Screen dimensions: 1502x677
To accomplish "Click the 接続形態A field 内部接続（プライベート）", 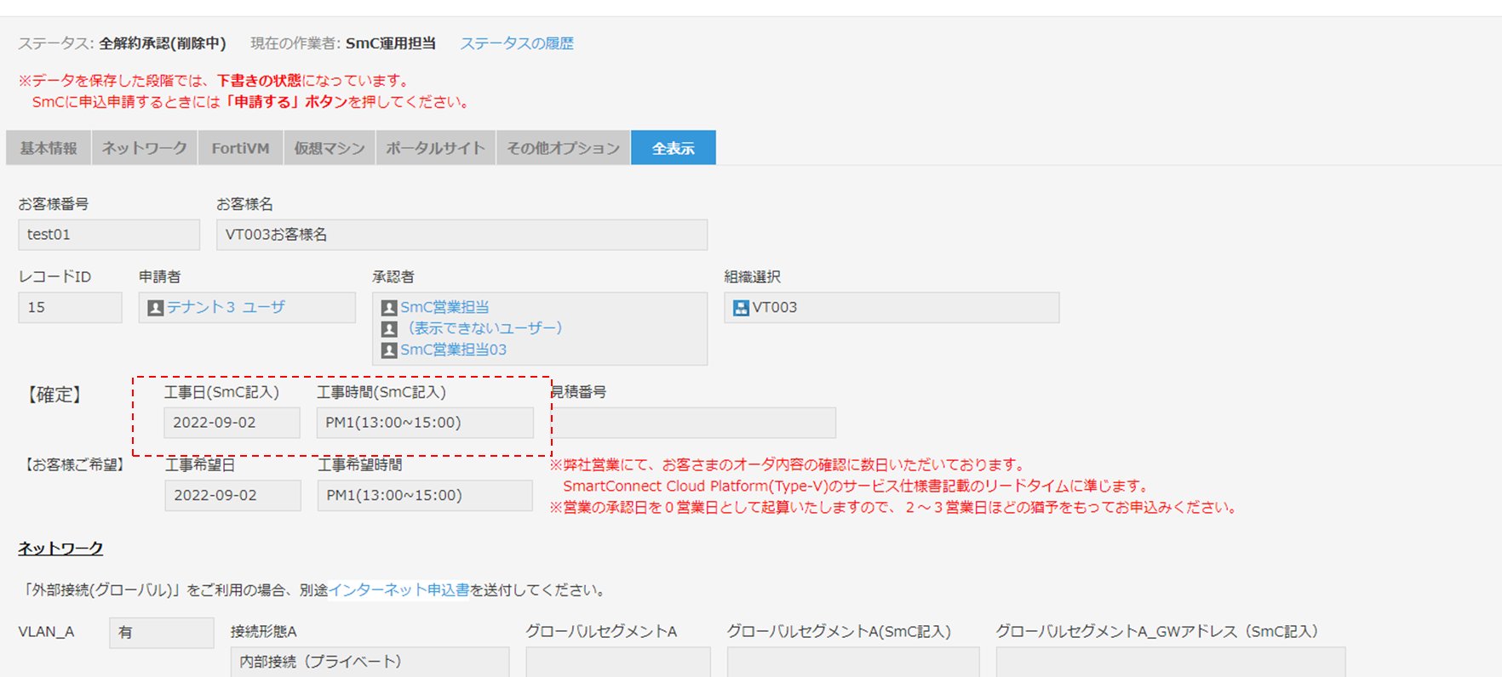I will pos(370,662).
